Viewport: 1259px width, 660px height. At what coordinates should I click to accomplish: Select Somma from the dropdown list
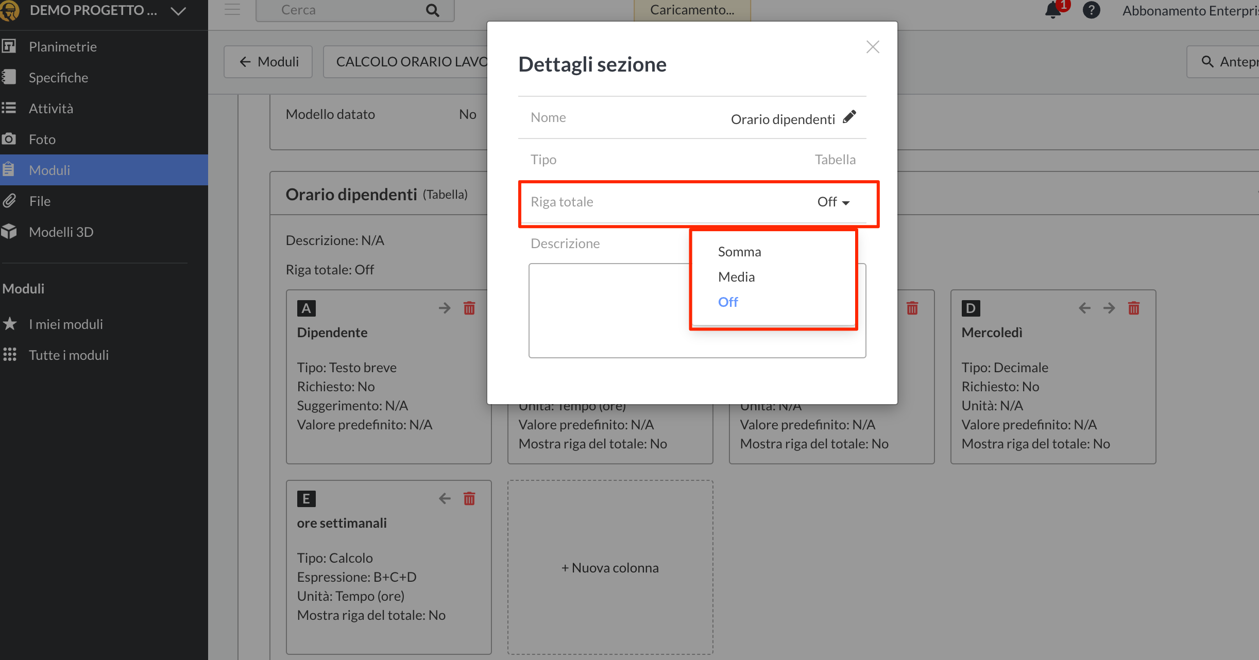pos(739,252)
